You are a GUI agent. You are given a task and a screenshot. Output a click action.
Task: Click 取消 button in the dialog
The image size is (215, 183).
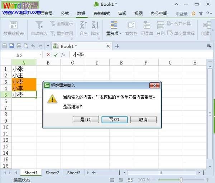click(x=143, y=120)
